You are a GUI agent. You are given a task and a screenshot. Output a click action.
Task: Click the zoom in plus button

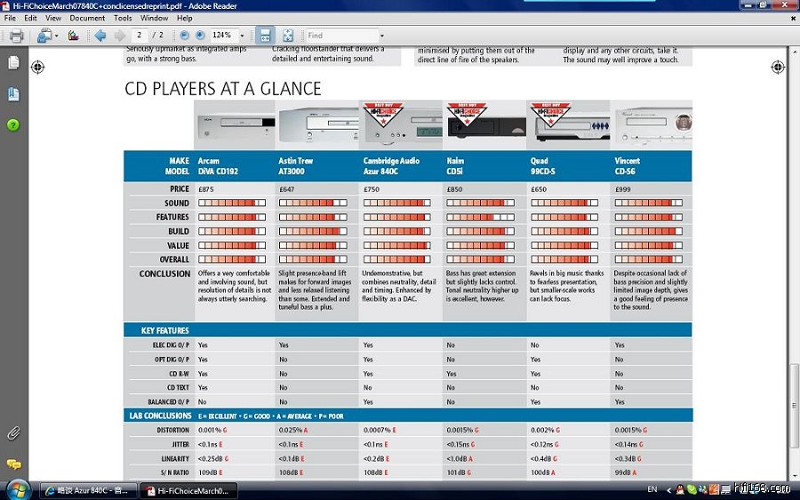[x=200, y=36]
